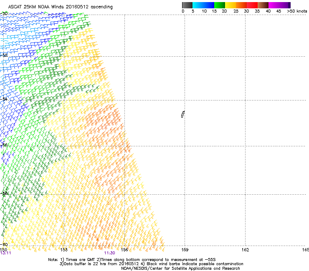Click the title 'ASCAT 25KM NOAA Winds 20160512 ascending'
Screen dimensions: 309x271
coord(60,7)
